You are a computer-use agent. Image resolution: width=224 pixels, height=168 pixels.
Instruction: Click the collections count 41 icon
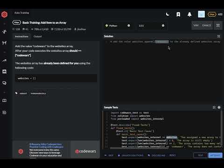click(26, 29)
